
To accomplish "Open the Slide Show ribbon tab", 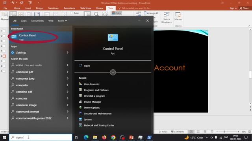I will click(85, 8).
